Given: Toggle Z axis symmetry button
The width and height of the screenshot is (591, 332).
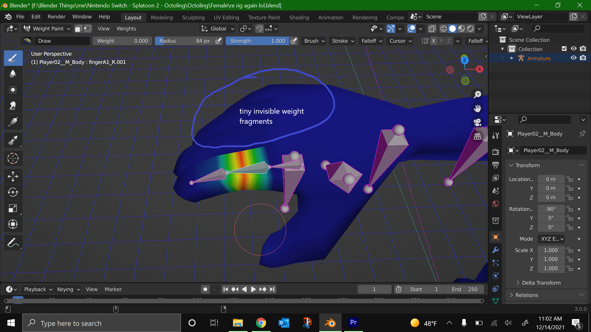Looking at the screenshot, I should pyautogui.click(x=449, y=41).
